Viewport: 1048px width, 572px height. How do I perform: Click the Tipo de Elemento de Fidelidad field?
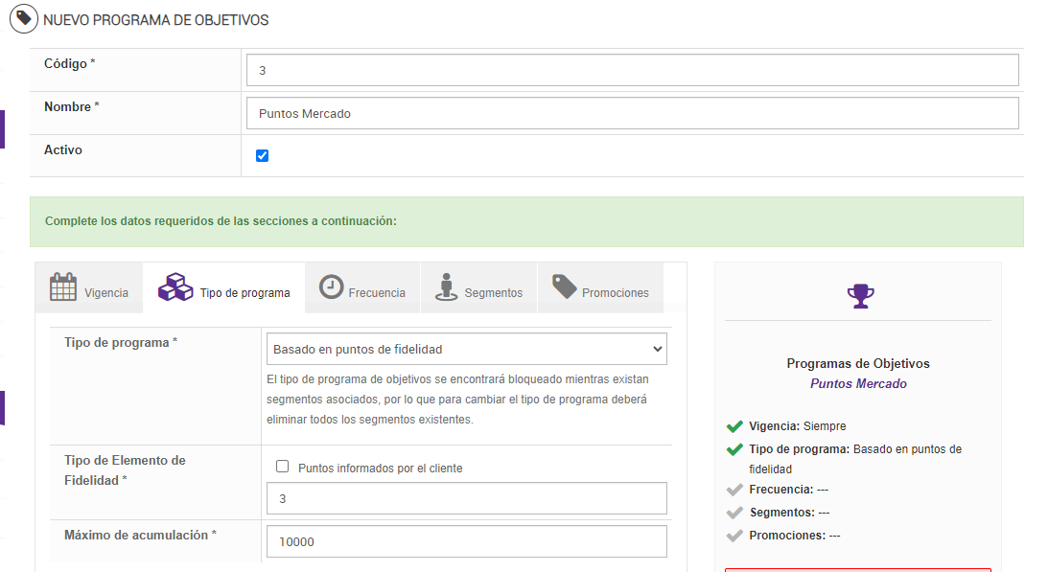466,498
